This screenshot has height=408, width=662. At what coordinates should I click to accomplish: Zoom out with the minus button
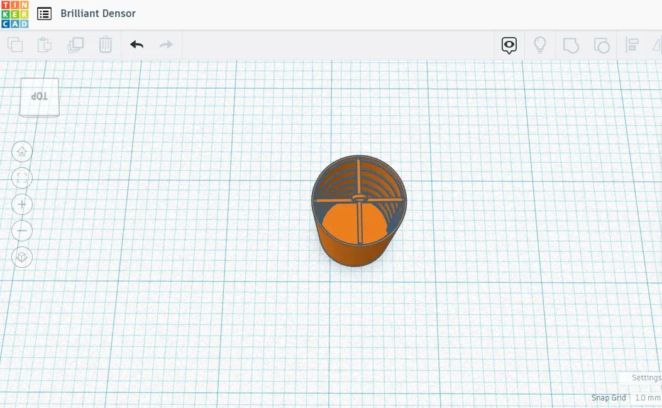point(22,231)
